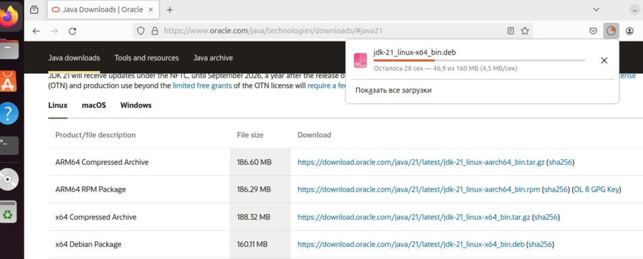This screenshot has height=259, width=643.
Task: Download jdk-21_linux-aarch64_bin.tar.gz link
Action: [421, 162]
